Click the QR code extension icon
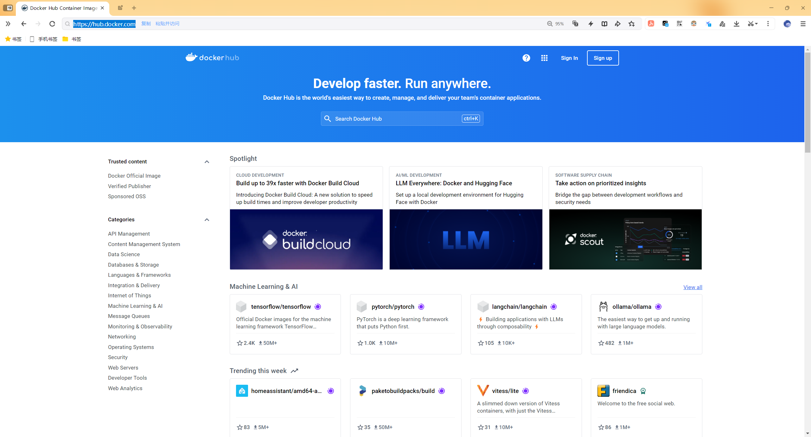811x437 pixels. (x=680, y=24)
